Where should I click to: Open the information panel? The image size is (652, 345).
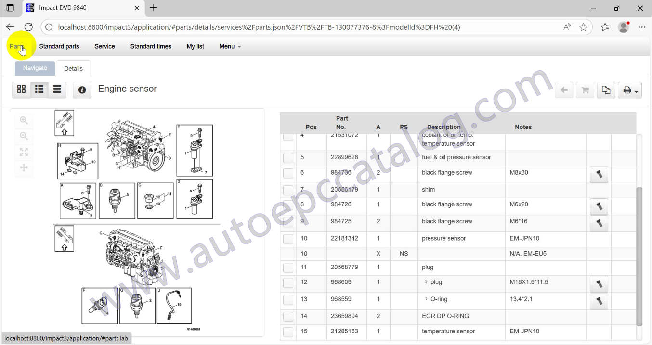click(x=82, y=90)
